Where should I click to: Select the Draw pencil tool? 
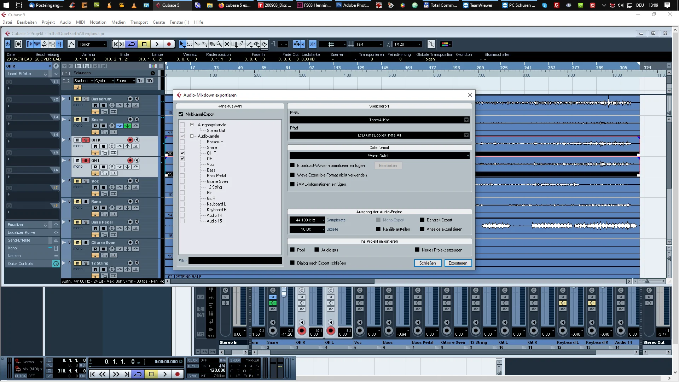242,44
